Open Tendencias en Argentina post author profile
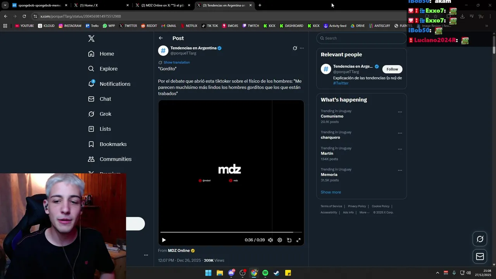The height and width of the screenshot is (279, 496). 193,48
